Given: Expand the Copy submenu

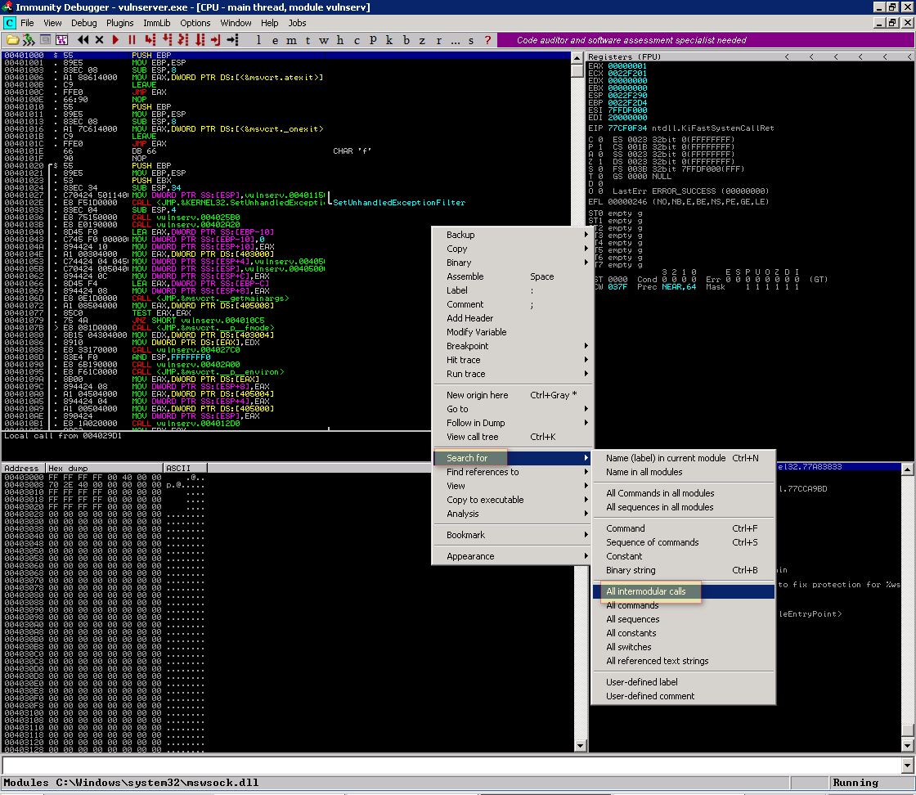Looking at the screenshot, I should point(512,249).
